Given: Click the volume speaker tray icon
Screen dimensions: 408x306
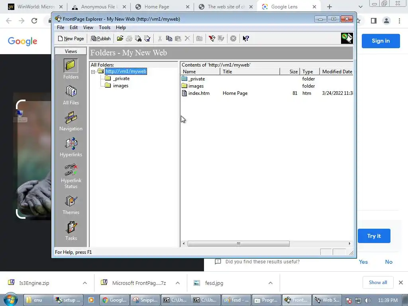Looking at the screenshot, I should click(367, 300).
